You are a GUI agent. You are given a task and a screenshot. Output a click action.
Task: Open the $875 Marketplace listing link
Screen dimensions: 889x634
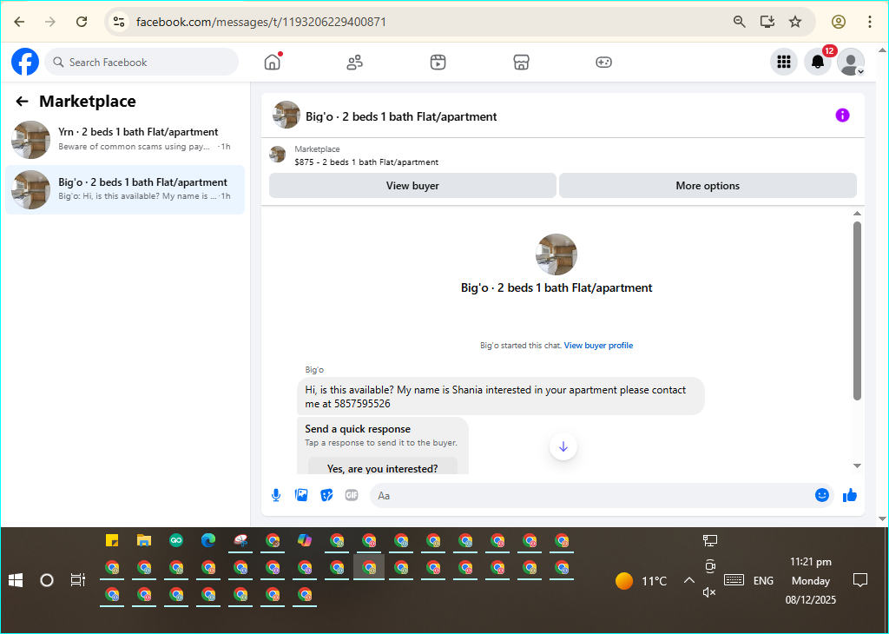pos(366,162)
